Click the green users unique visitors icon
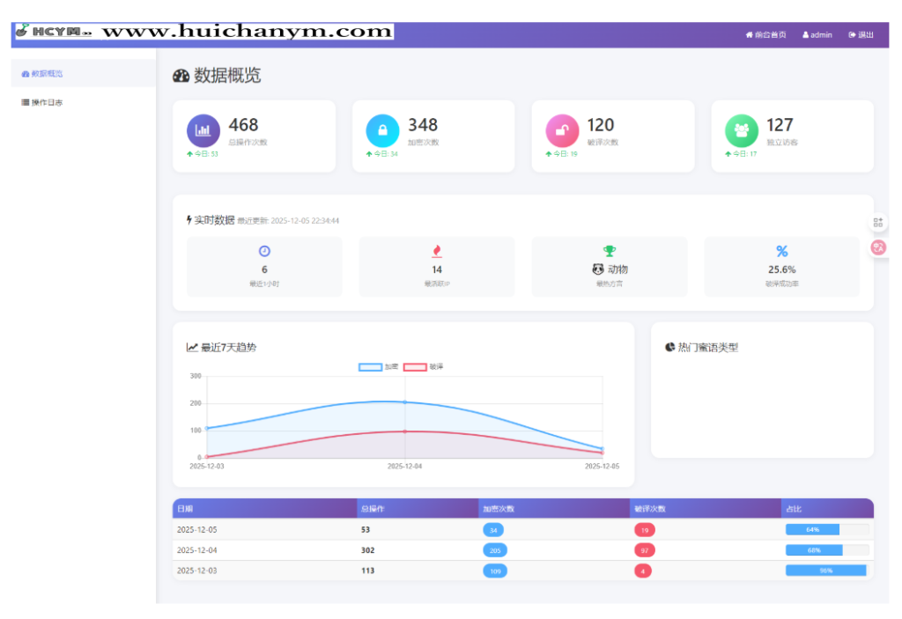The image size is (902, 619). click(x=742, y=130)
